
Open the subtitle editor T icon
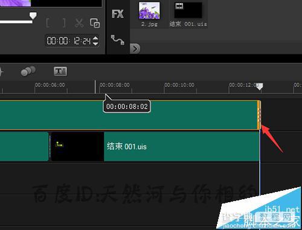(60, 71)
